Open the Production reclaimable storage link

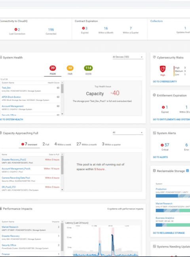[x=161, y=189]
